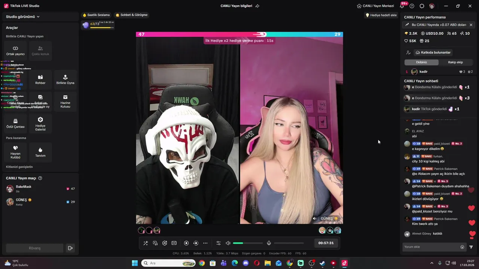Open the Hayran Kulübü fan club
Viewport: 479px width, 269px height.
click(x=15, y=152)
